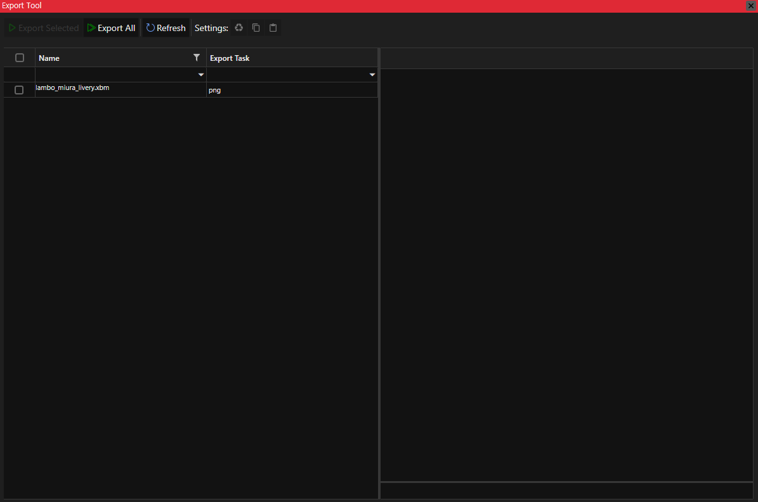Click the funnel filter icon in Name header
The height and width of the screenshot is (502, 758).
(197, 58)
